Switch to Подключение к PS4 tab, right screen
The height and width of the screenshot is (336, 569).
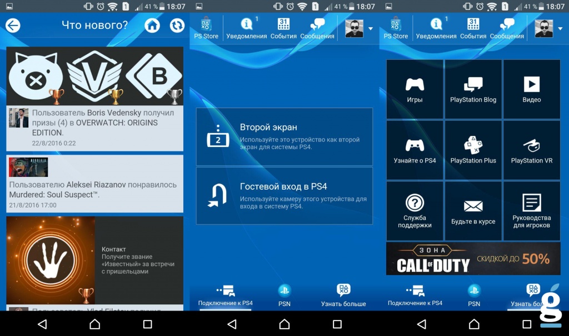[x=415, y=295]
